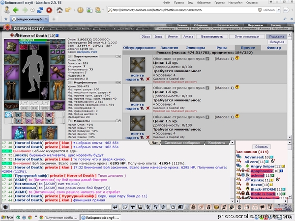Click the Отчет о переводах button
Image resolution: width=295 pixels, height=221 pixels.
click(x=247, y=37)
